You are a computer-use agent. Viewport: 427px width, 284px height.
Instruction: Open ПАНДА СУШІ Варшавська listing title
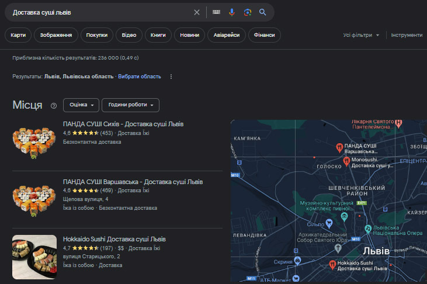(133, 182)
